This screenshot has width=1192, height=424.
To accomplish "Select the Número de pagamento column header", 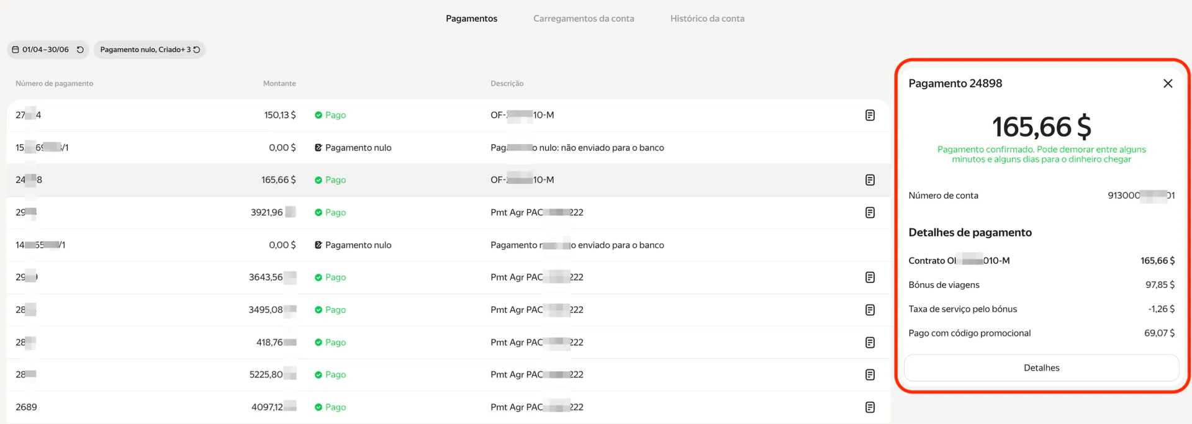I will (55, 83).
